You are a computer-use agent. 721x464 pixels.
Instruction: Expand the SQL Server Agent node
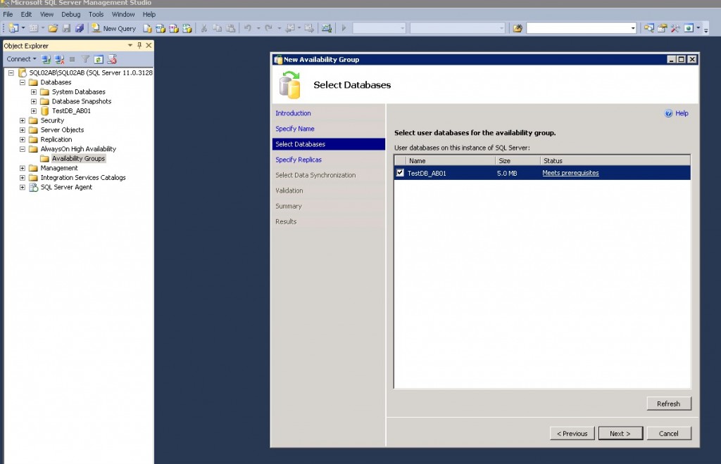(23, 187)
